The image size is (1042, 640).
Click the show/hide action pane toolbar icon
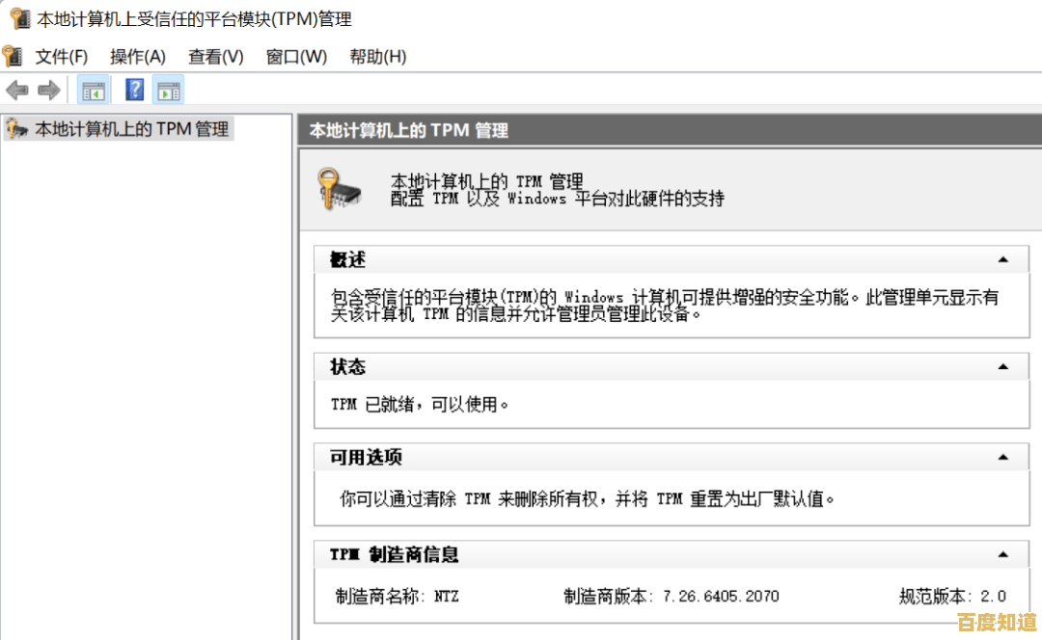[x=170, y=90]
